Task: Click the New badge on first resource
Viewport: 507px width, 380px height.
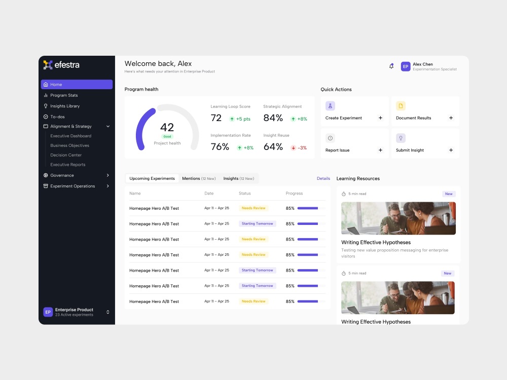Action: 449,194
